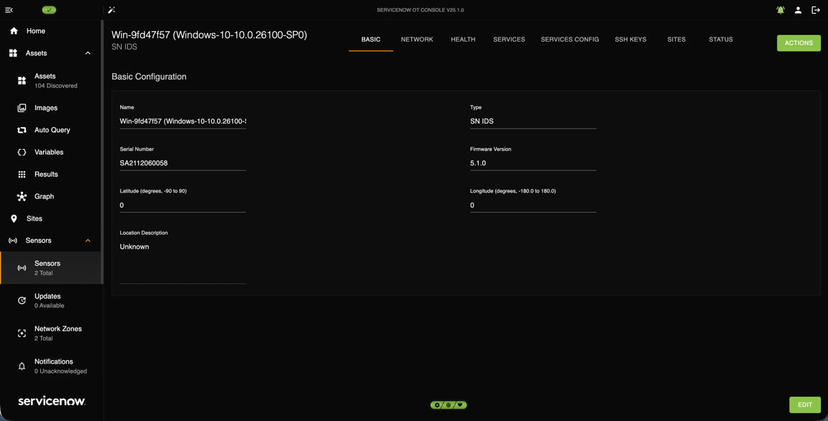Screen dimensions: 828x421
Task: Click the 'Basic Configuration' section heading
Action: [x=149, y=76]
